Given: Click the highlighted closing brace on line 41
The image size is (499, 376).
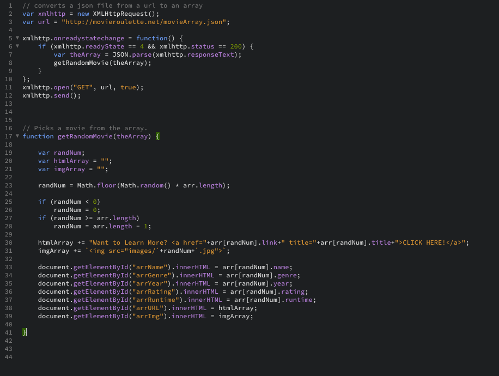Looking at the screenshot, I should (25, 332).
